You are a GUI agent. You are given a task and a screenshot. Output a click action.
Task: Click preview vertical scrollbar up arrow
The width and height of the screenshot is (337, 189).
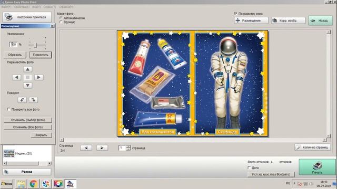point(329,32)
